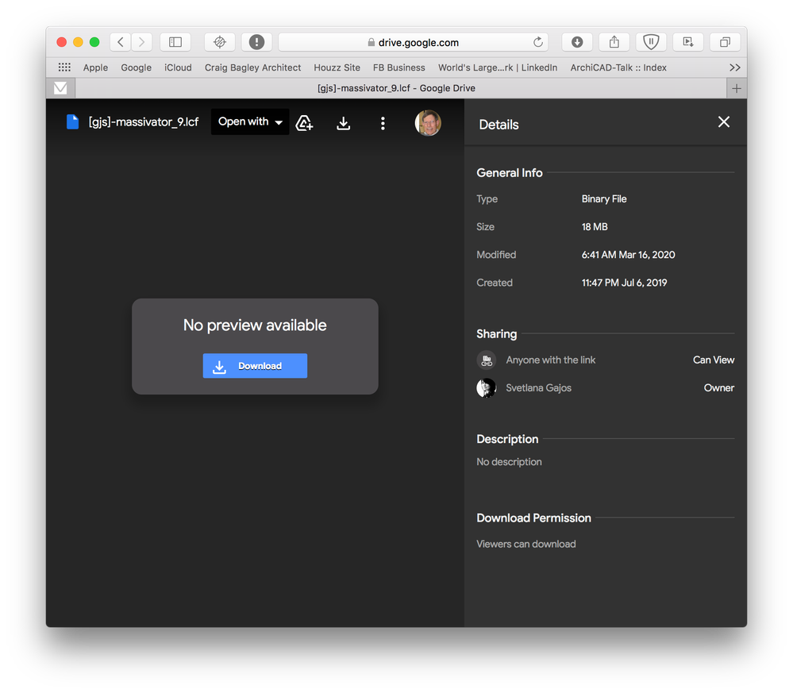Click the crosshair extension icon in toolbar
The image size is (793, 693).
click(x=220, y=42)
